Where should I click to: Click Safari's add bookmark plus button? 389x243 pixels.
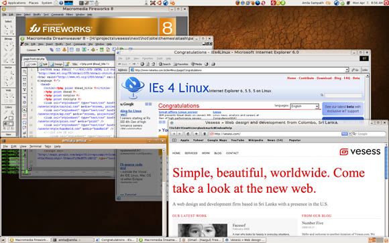click(x=196, y=134)
